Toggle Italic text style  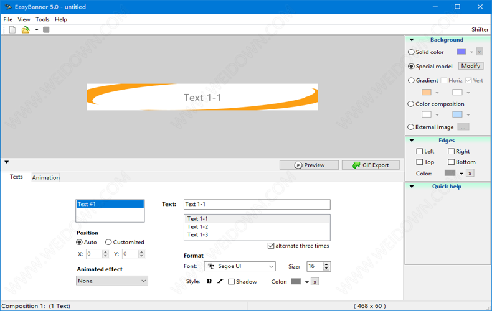coord(220,281)
